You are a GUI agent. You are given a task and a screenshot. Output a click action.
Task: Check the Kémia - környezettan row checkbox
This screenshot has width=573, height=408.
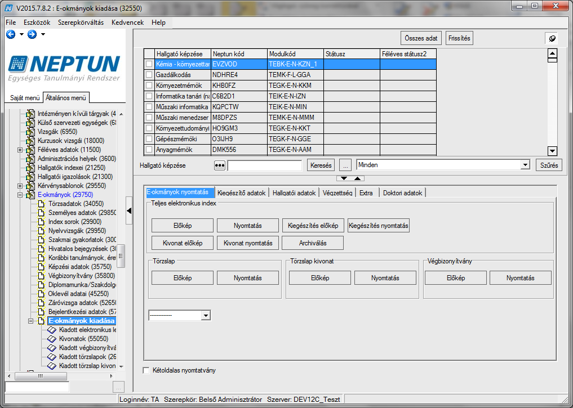coord(149,64)
